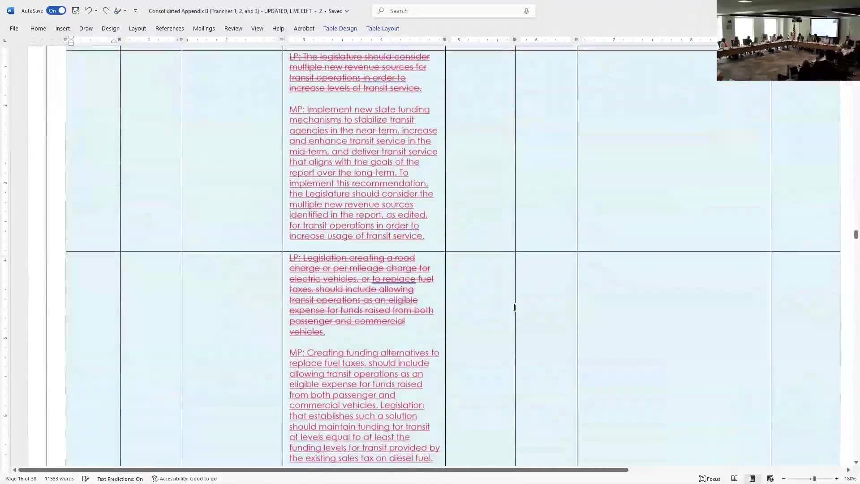Open the Table Layout ribbon tab

tap(382, 28)
